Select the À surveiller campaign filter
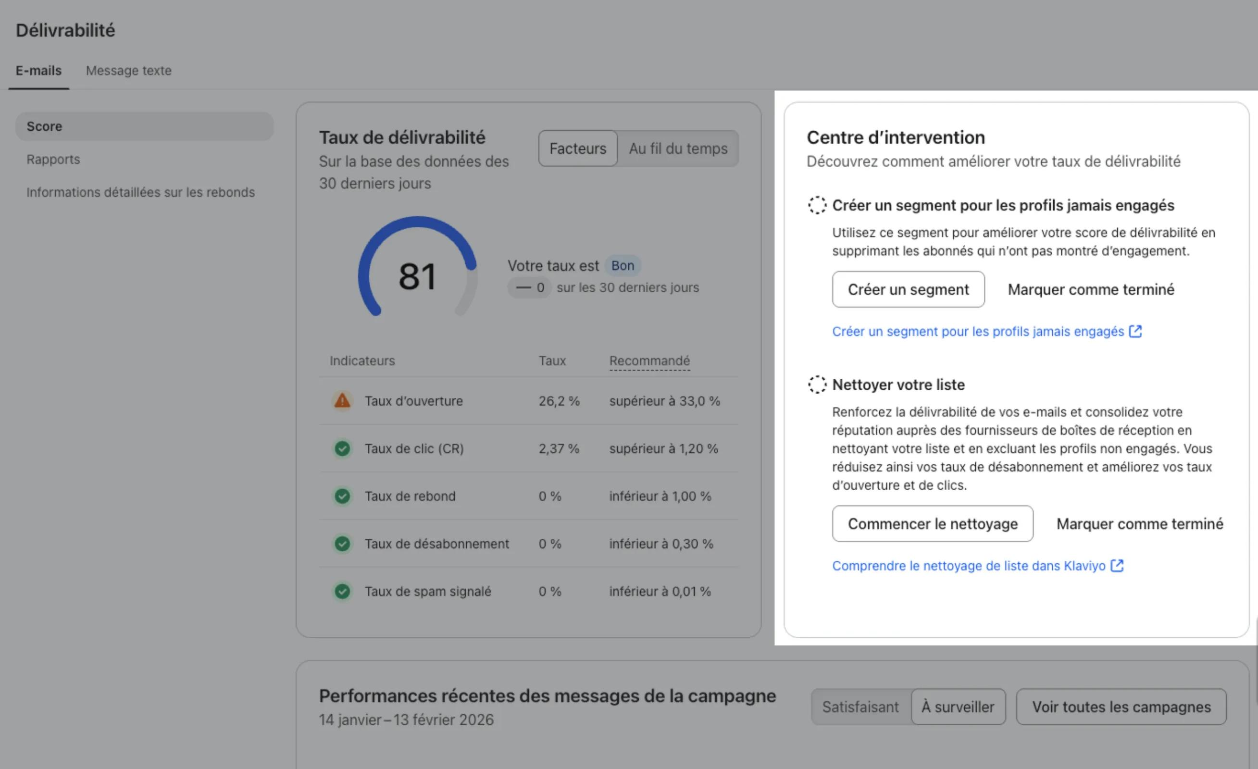Screen dimensions: 1258x769 pyautogui.click(x=958, y=707)
